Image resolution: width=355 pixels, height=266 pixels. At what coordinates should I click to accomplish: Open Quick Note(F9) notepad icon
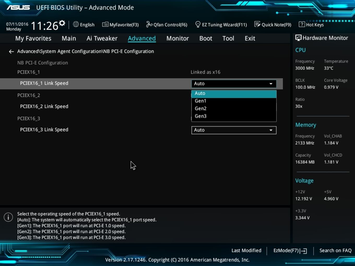point(257,24)
